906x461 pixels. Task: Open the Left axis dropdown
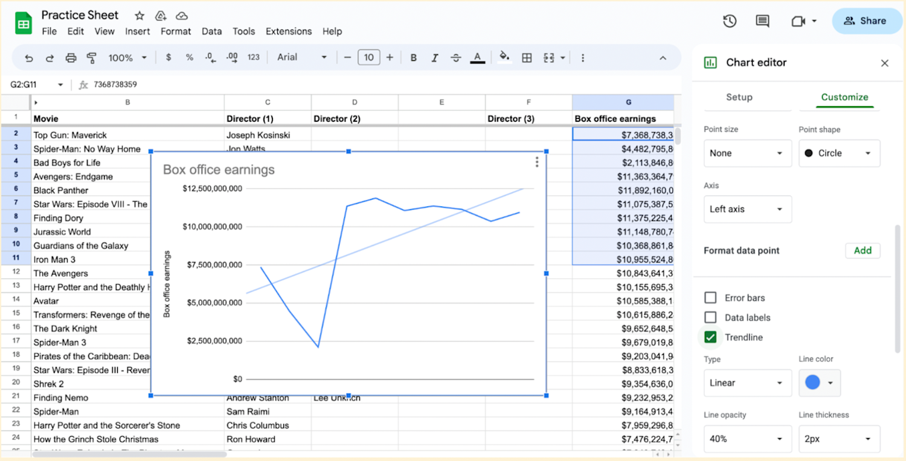click(748, 209)
